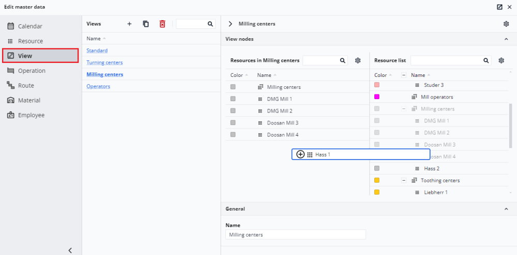Collapse all with minus box beside Name header

click(404, 75)
